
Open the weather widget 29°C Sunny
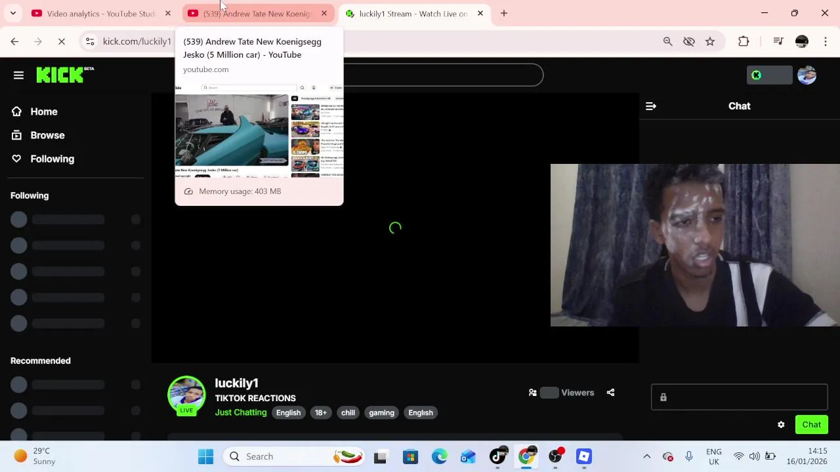point(35,456)
